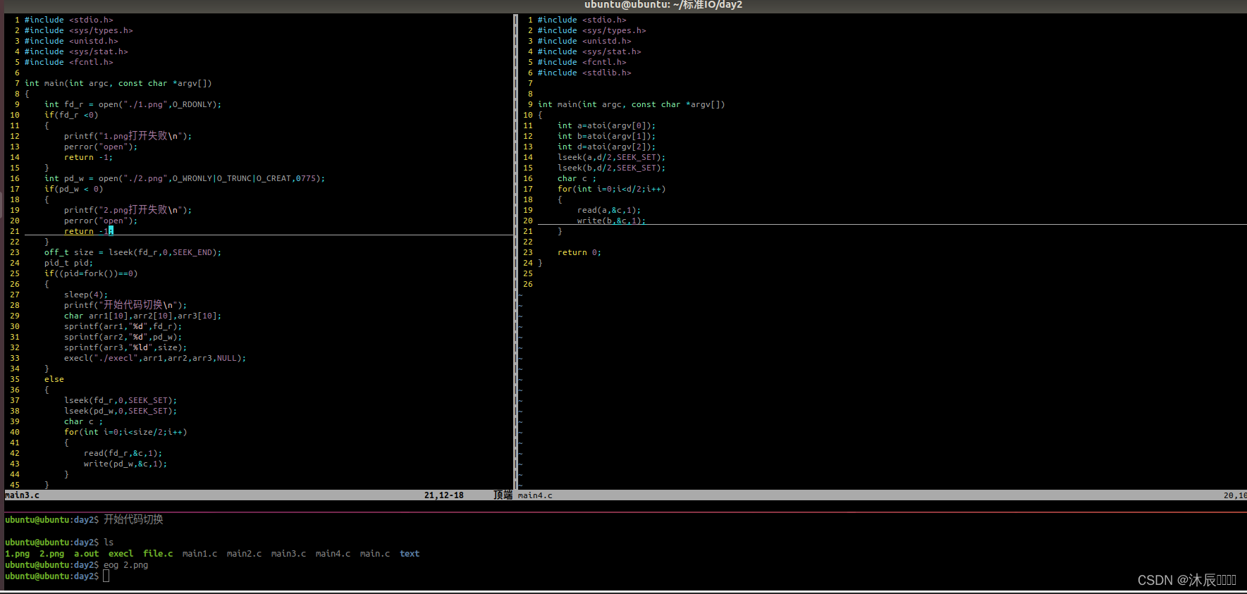The image size is (1247, 594).
Task: Click 'main1.c' in the ls output
Action: click(x=199, y=554)
